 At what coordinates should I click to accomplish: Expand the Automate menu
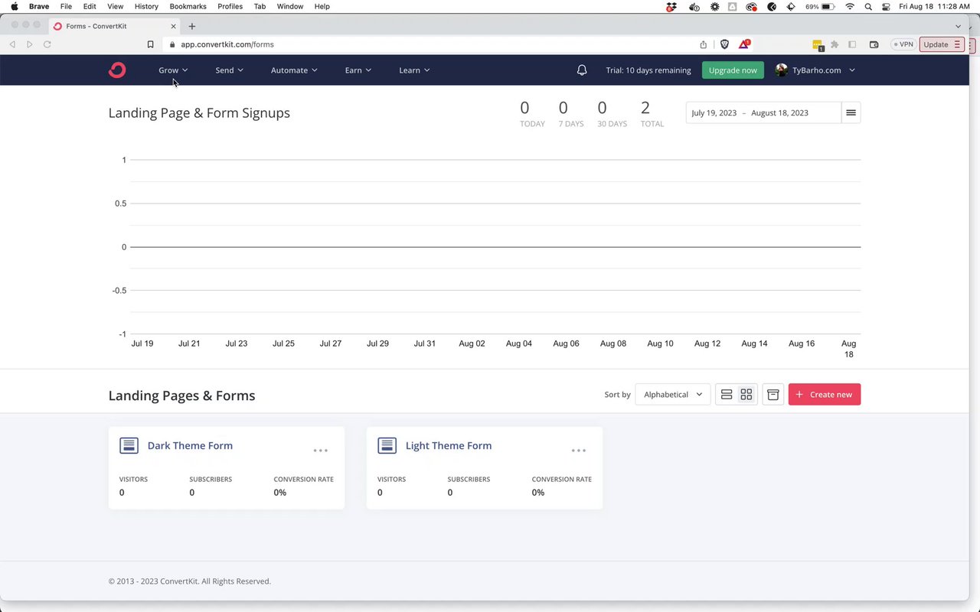[x=294, y=70]
